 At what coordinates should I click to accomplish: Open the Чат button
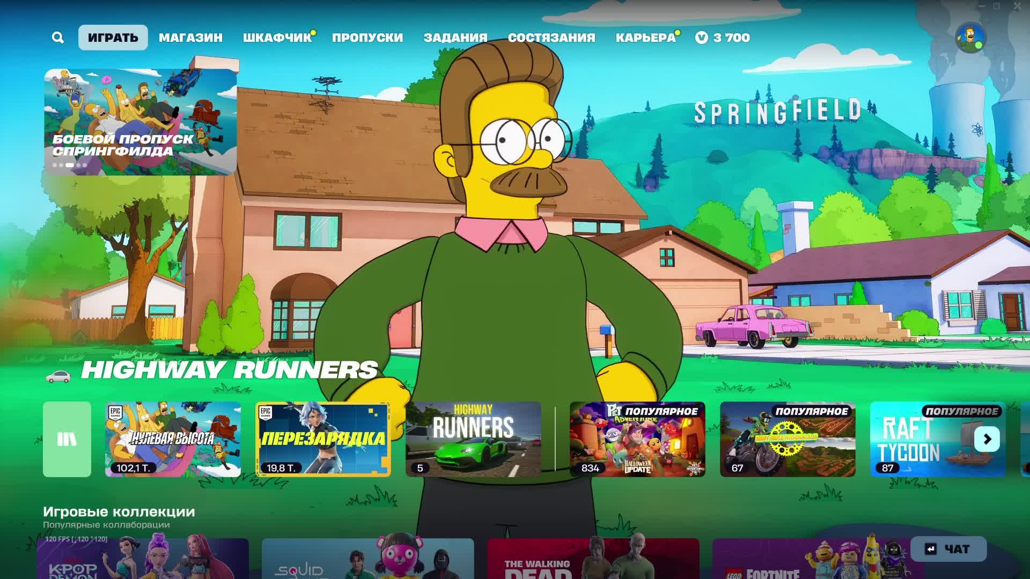pyautogui.click(x=956, y=549)
